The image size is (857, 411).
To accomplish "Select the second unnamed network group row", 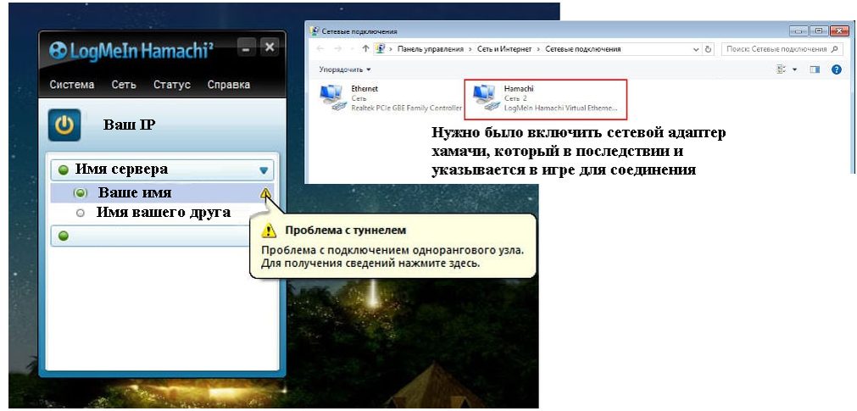I will pos(150,236).
